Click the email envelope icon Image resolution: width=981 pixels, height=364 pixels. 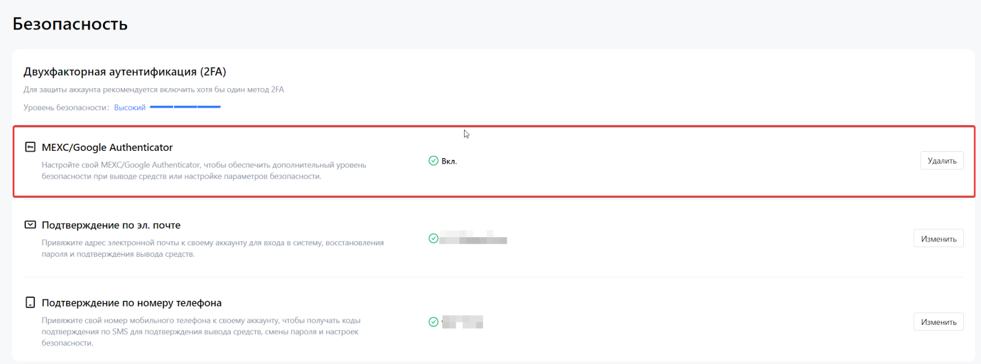pyautogui.click(x=30, y=225)
